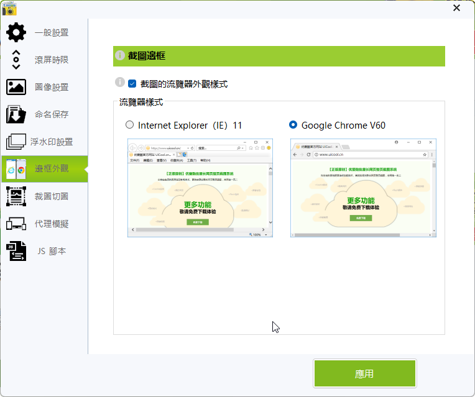This screenshot has width=475, height=397.
Task: Click the Internet Explorer style preview thumbnail
Action: (x=200, y=188)
